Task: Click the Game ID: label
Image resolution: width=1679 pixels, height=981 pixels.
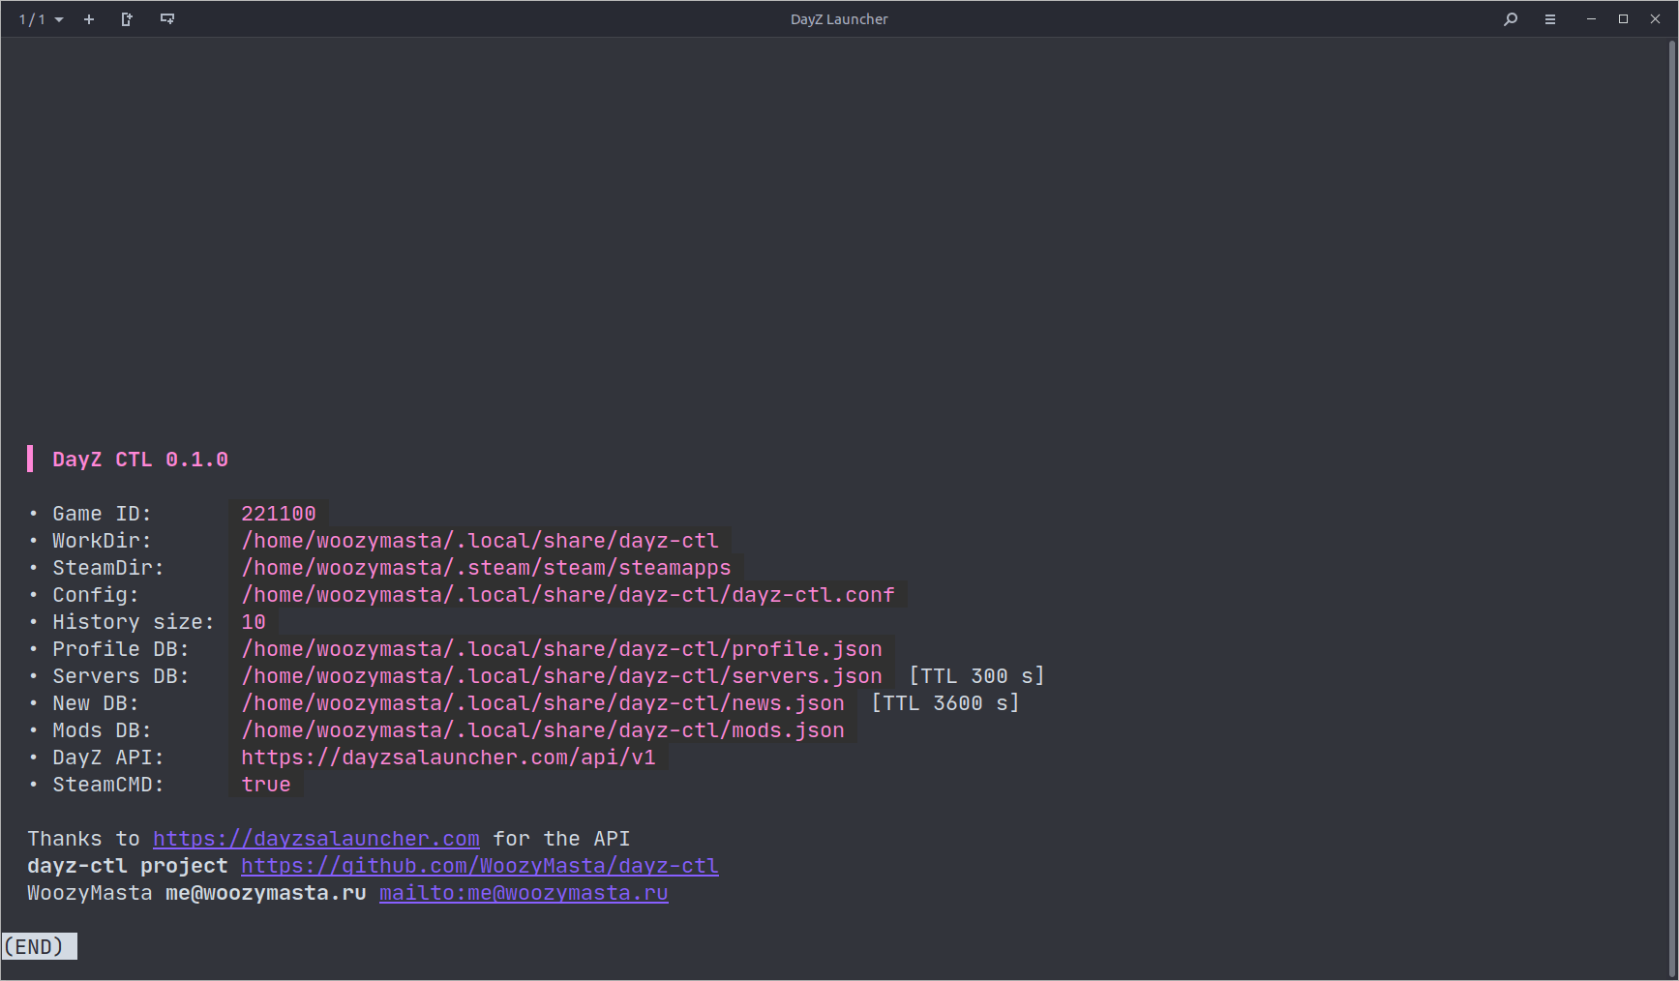Action: click(102, 514)
